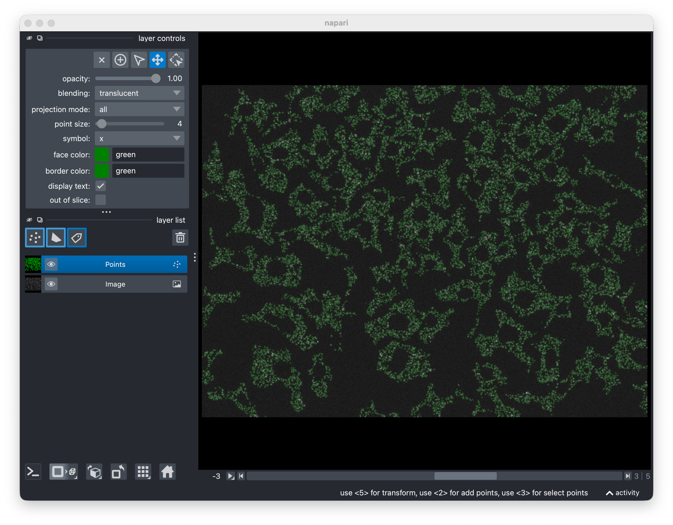The width and height of the screenshot is (673, 525).
Task: Create a new labels layer
Action: (x=77, y=238)
